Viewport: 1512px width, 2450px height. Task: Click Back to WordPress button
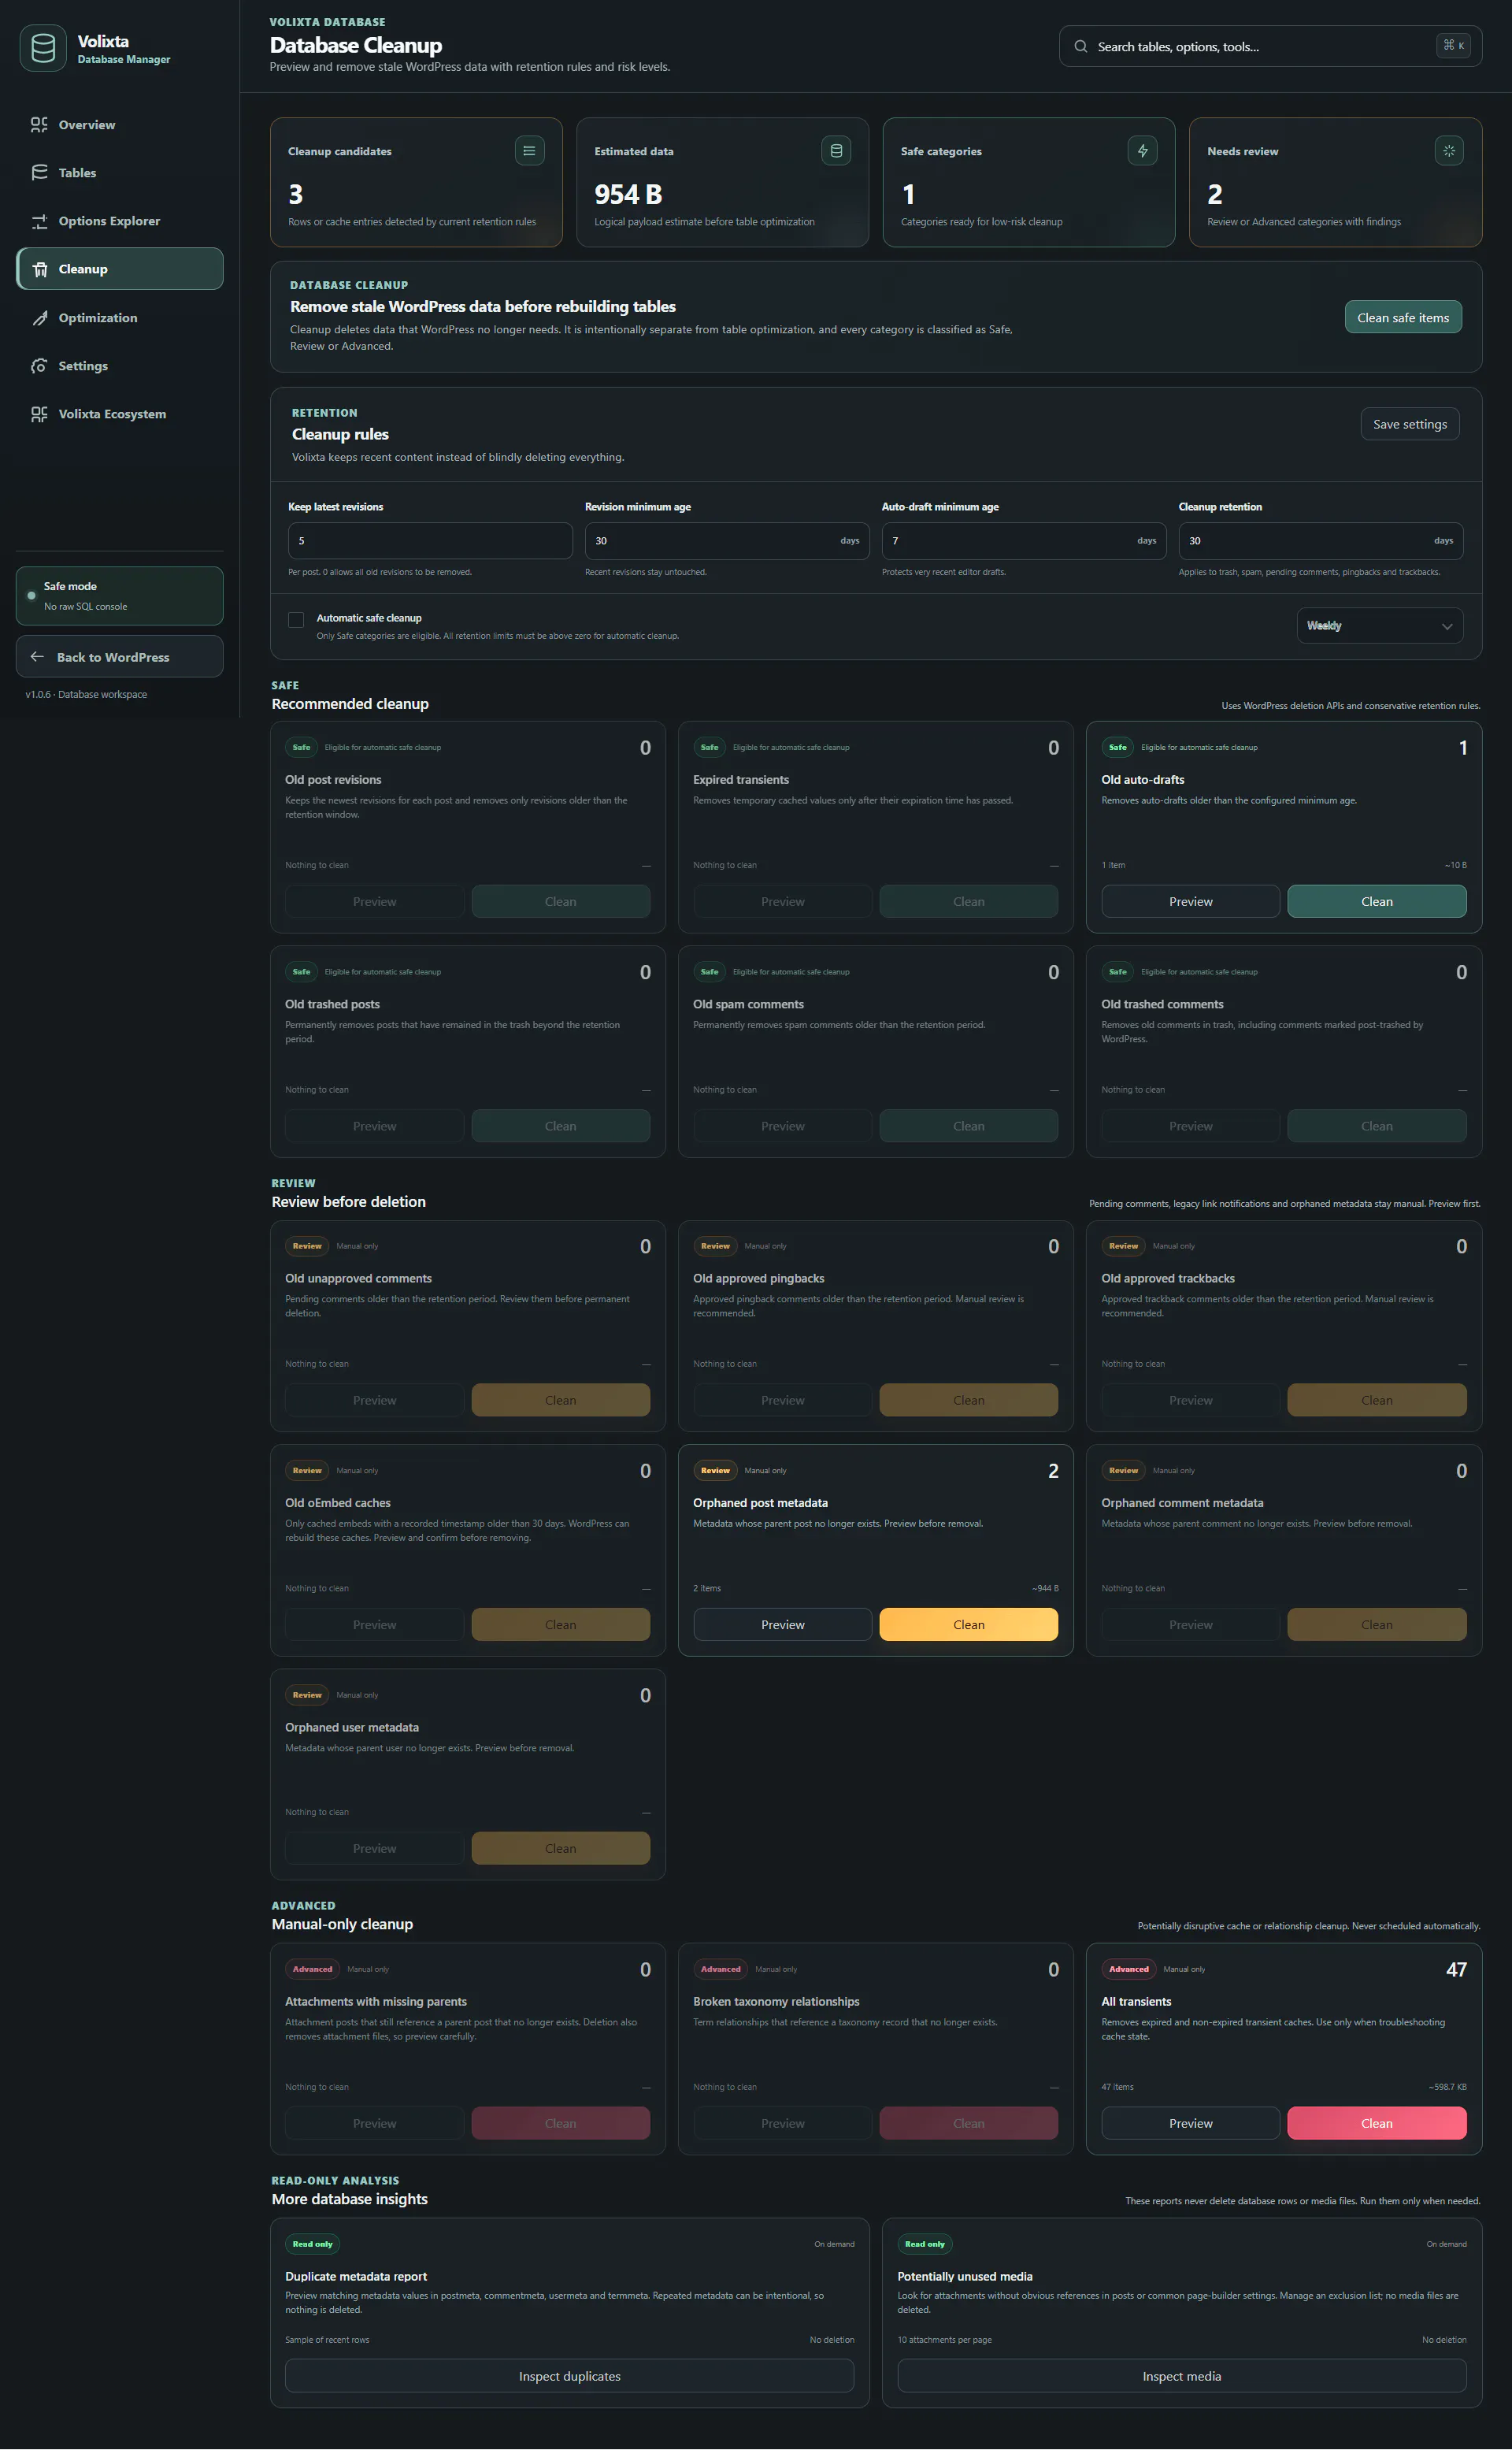coord(120,656)
